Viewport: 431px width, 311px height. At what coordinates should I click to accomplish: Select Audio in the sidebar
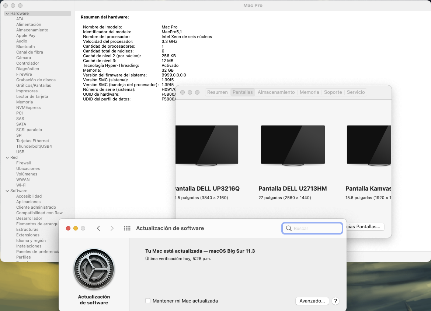[22, 41]
